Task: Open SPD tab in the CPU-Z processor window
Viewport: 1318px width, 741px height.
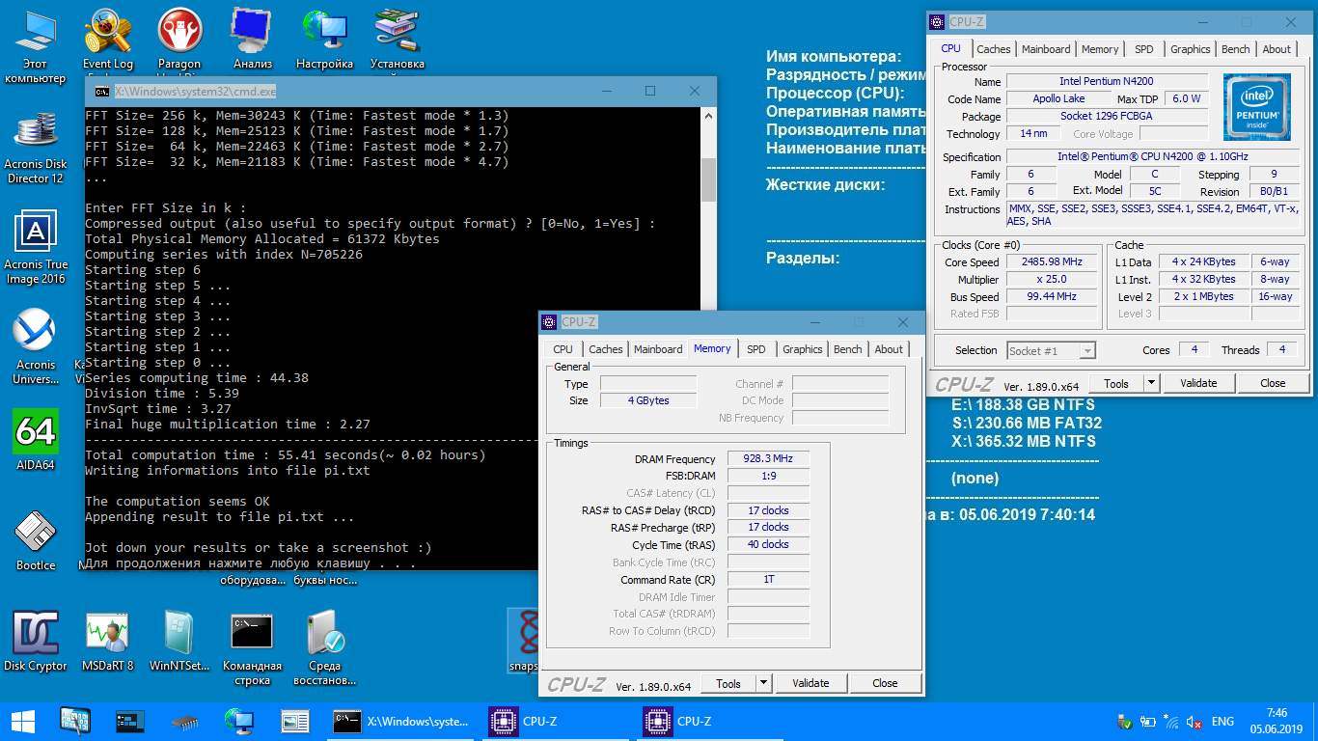Action: pos(1144,49)
